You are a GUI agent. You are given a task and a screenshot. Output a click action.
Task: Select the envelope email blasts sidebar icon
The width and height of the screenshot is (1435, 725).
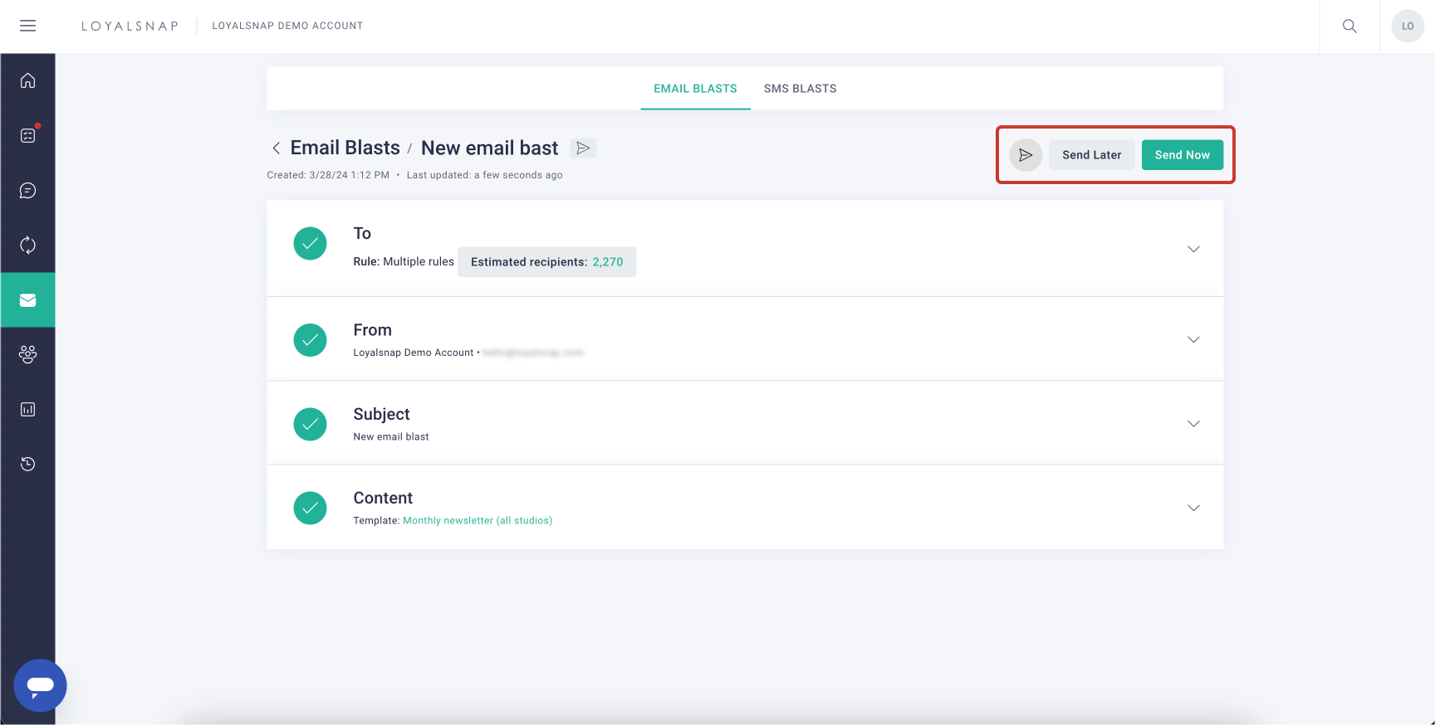pyautogui.click(x=27, y=300)
